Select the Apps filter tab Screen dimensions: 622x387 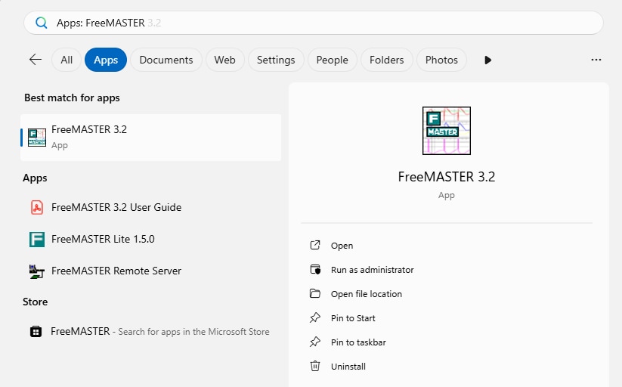tap(106, 60)
